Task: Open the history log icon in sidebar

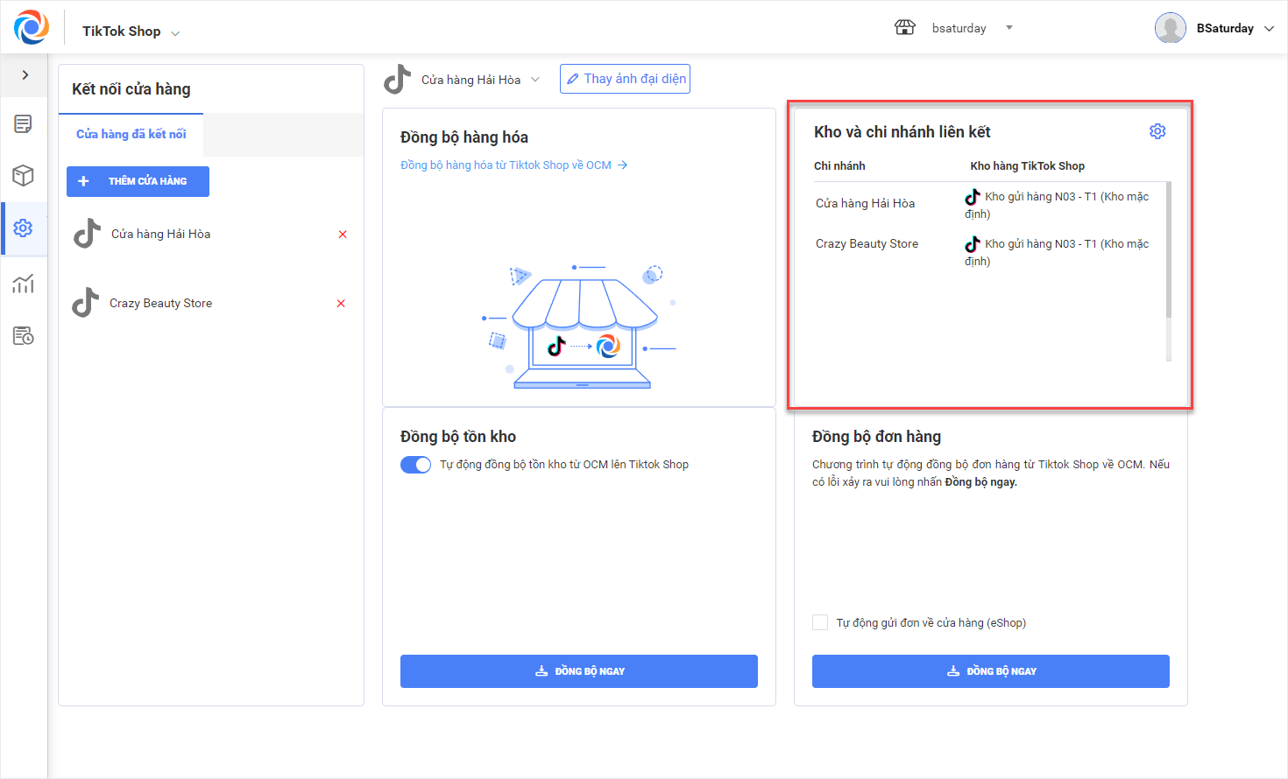Action: [24, 336]
